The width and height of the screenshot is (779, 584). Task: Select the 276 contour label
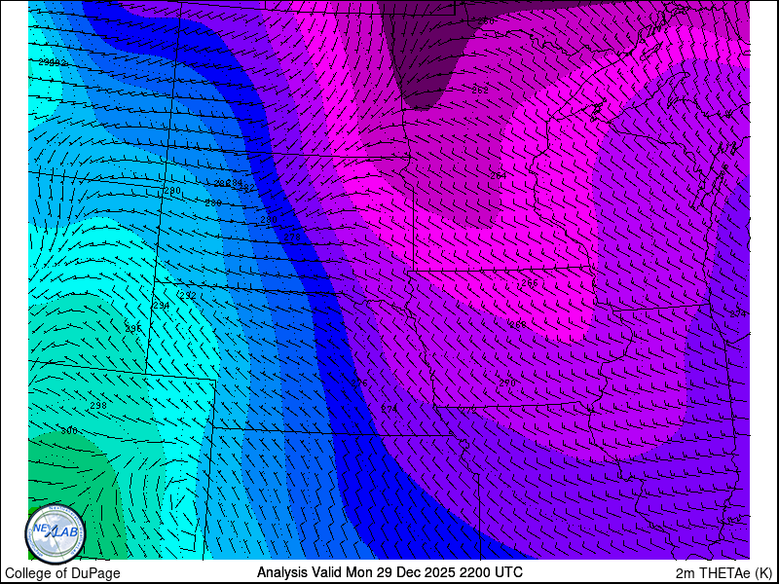coord(359,383)
